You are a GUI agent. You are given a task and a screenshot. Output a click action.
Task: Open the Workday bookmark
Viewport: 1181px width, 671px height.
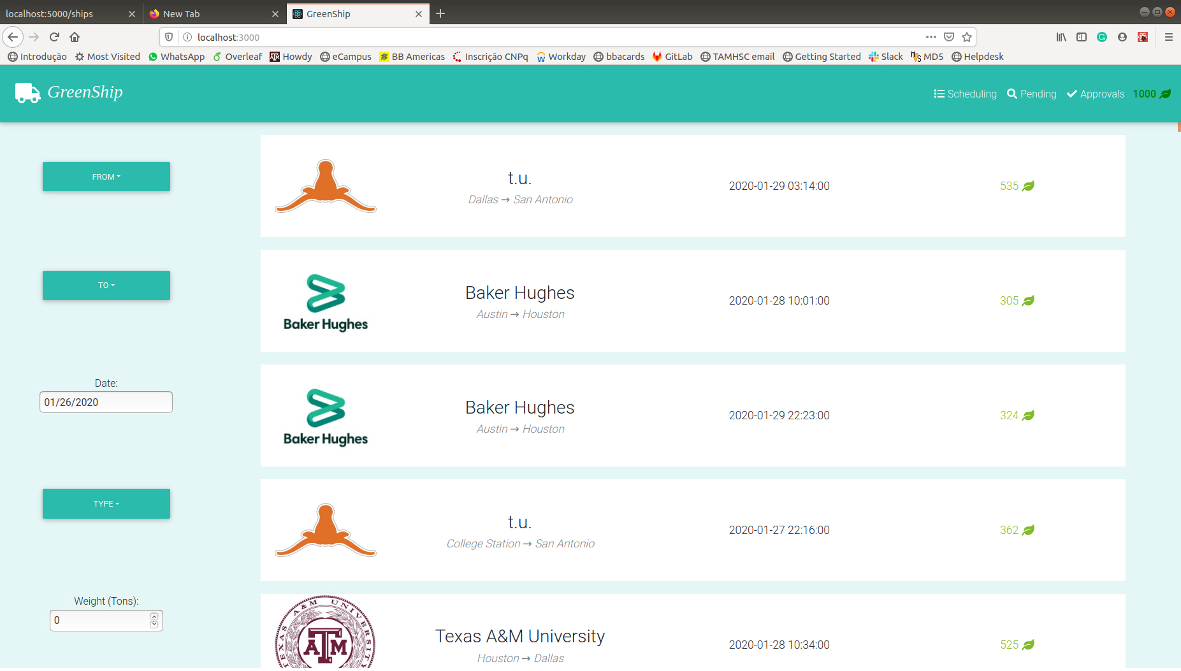click(x=561, y=57)
